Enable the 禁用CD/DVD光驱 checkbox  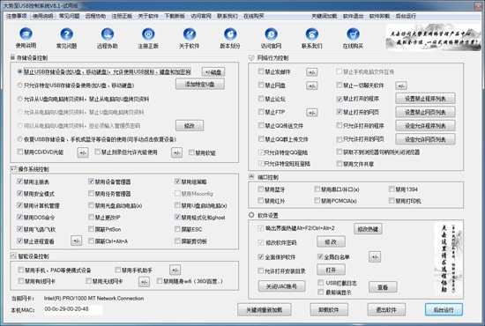pyautogui.click(x=20, y=152)
